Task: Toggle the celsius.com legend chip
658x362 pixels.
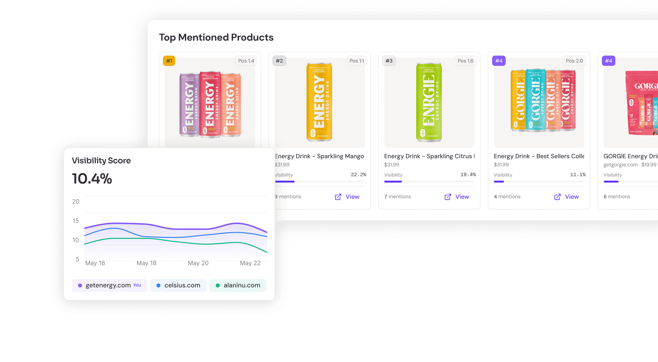Action: tap(178, 285)
